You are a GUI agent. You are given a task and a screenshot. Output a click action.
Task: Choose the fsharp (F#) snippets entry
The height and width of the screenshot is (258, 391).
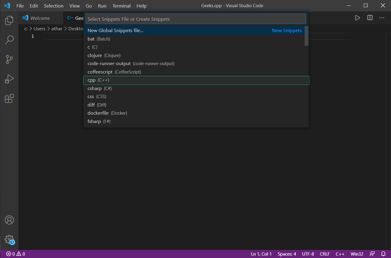point(194,122)
